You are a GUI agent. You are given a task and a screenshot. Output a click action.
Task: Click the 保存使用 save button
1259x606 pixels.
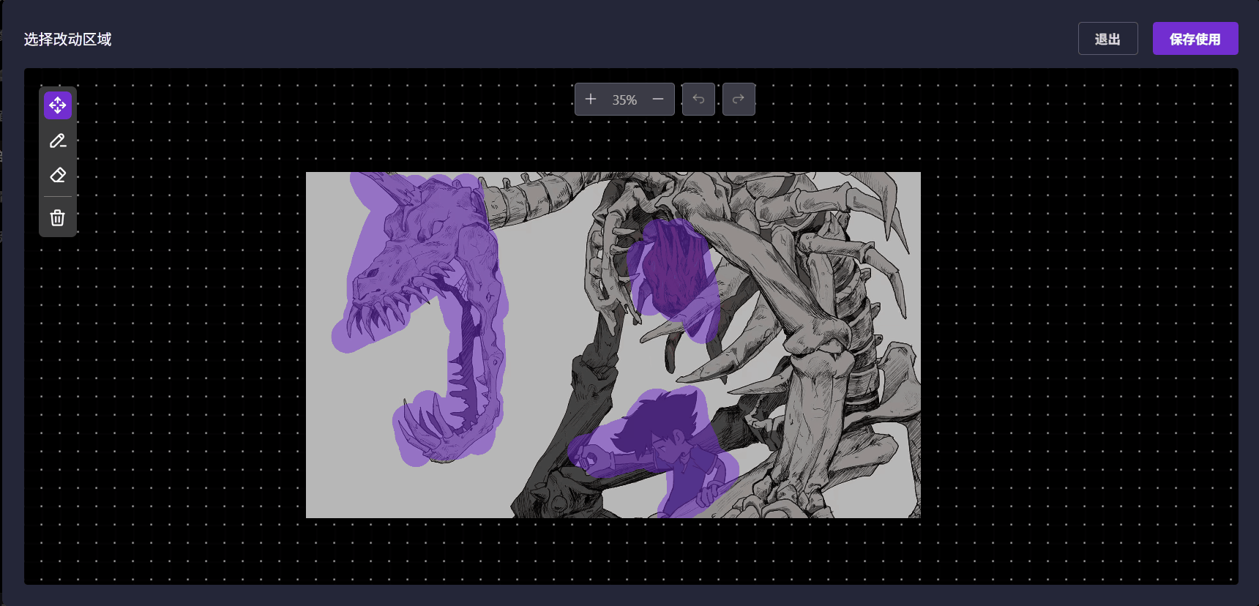point(1195,39)
